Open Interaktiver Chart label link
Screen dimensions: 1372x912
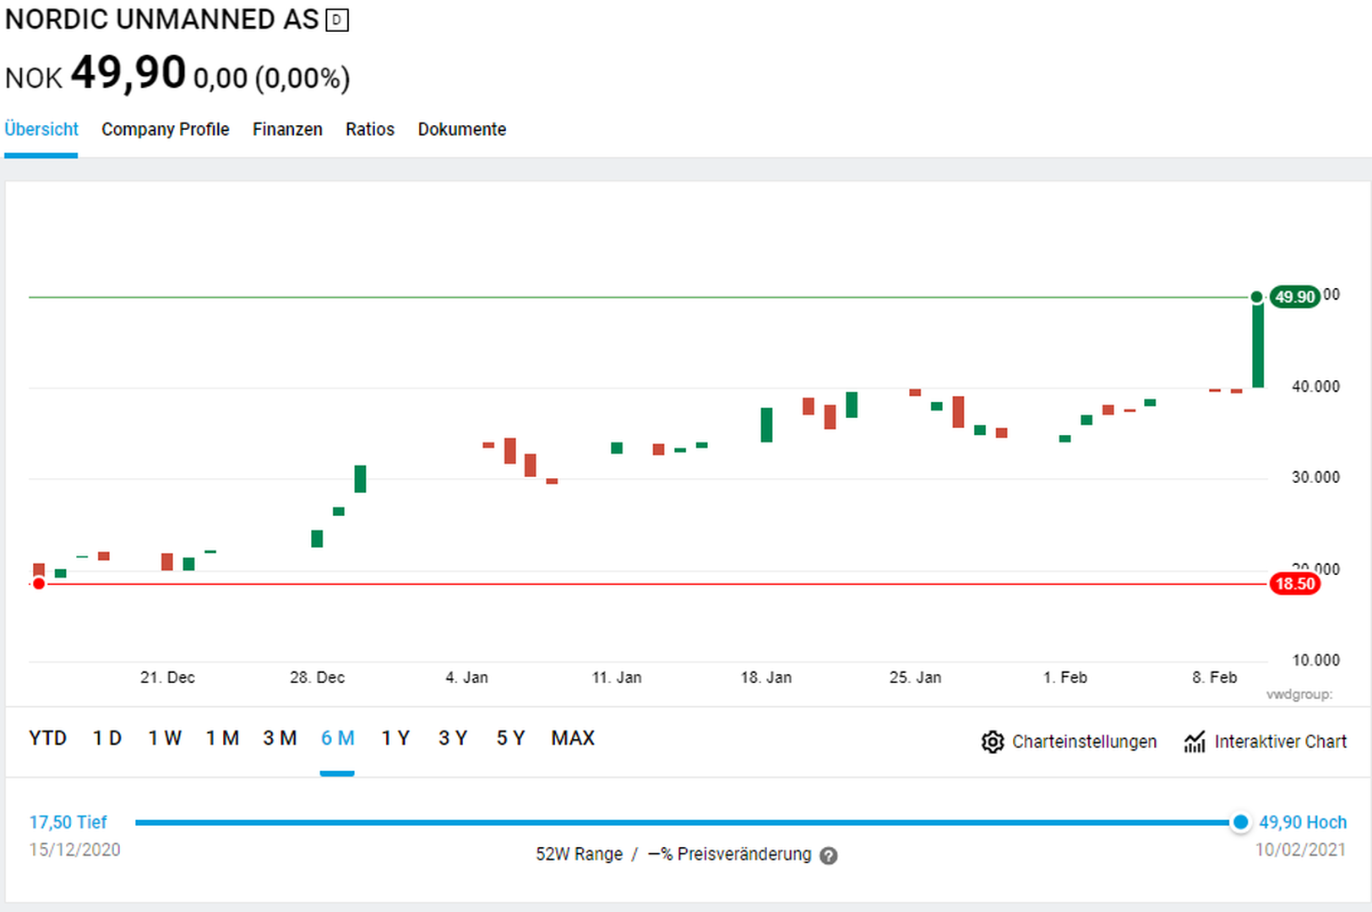coord(1281,741)
